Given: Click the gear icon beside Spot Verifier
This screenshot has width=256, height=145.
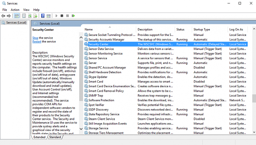Looking at the screenshot, I should click(x=86, y=105).
